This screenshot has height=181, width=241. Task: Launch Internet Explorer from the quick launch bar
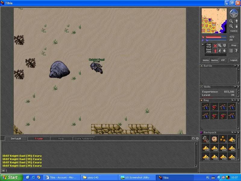pyautogui.click(x=33, y=177)
